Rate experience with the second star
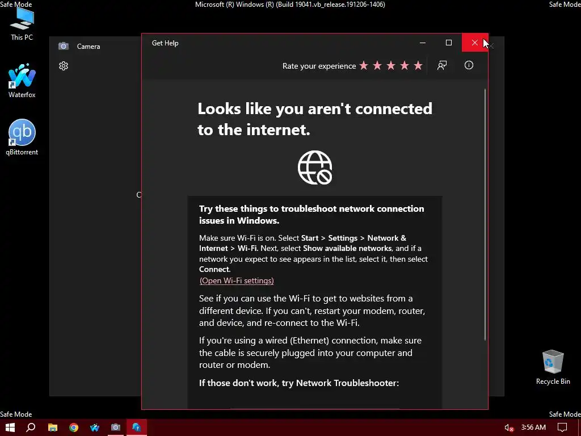This screenshot has height=436, width=581. pyautogui.click(x=377, y=66)
